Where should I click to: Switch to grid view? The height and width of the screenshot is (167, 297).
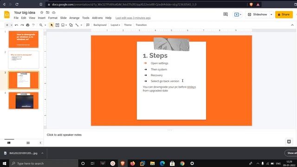(x=28, y=143)
